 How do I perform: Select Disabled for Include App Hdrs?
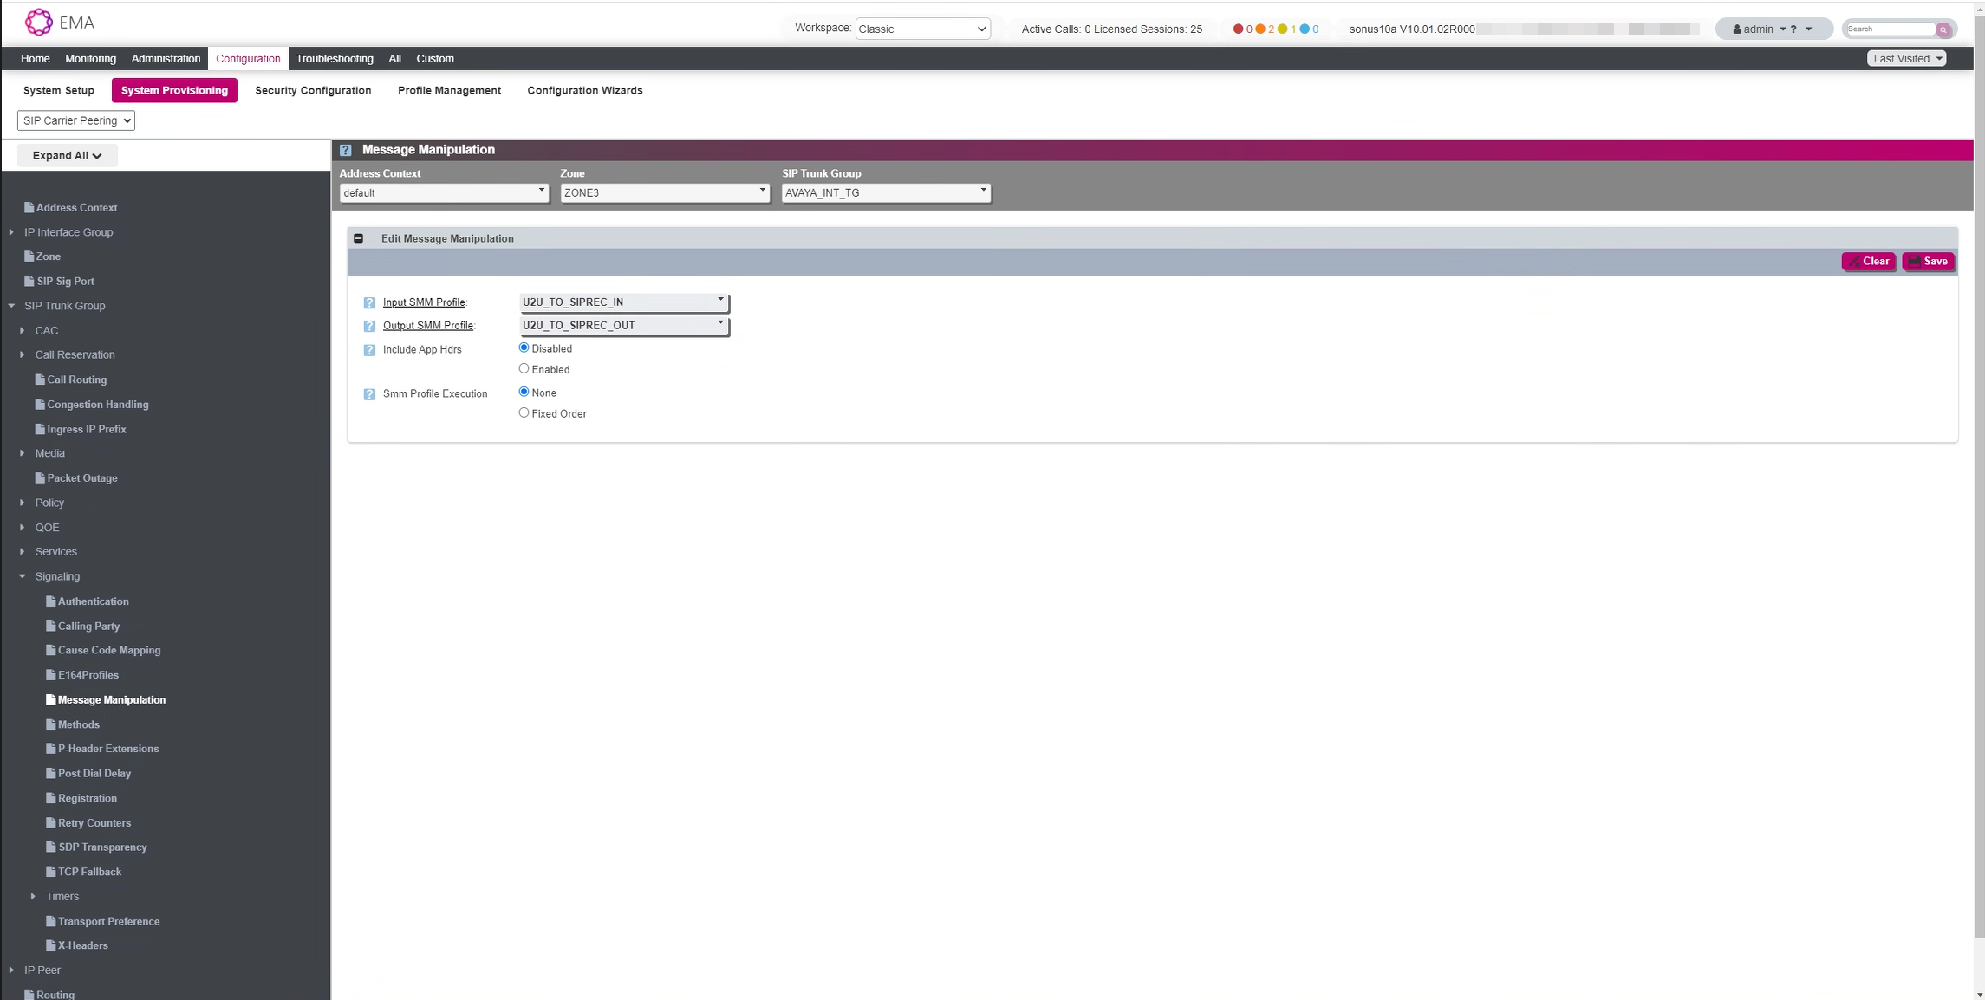[x=524, y=347]
